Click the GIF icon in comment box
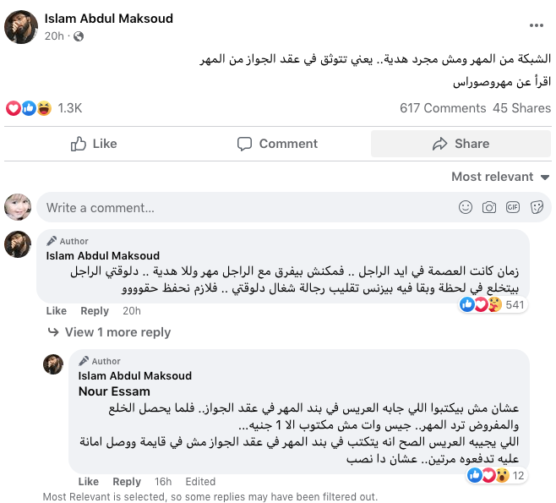Viewport: 556px width, 503px height. point(513,207)
